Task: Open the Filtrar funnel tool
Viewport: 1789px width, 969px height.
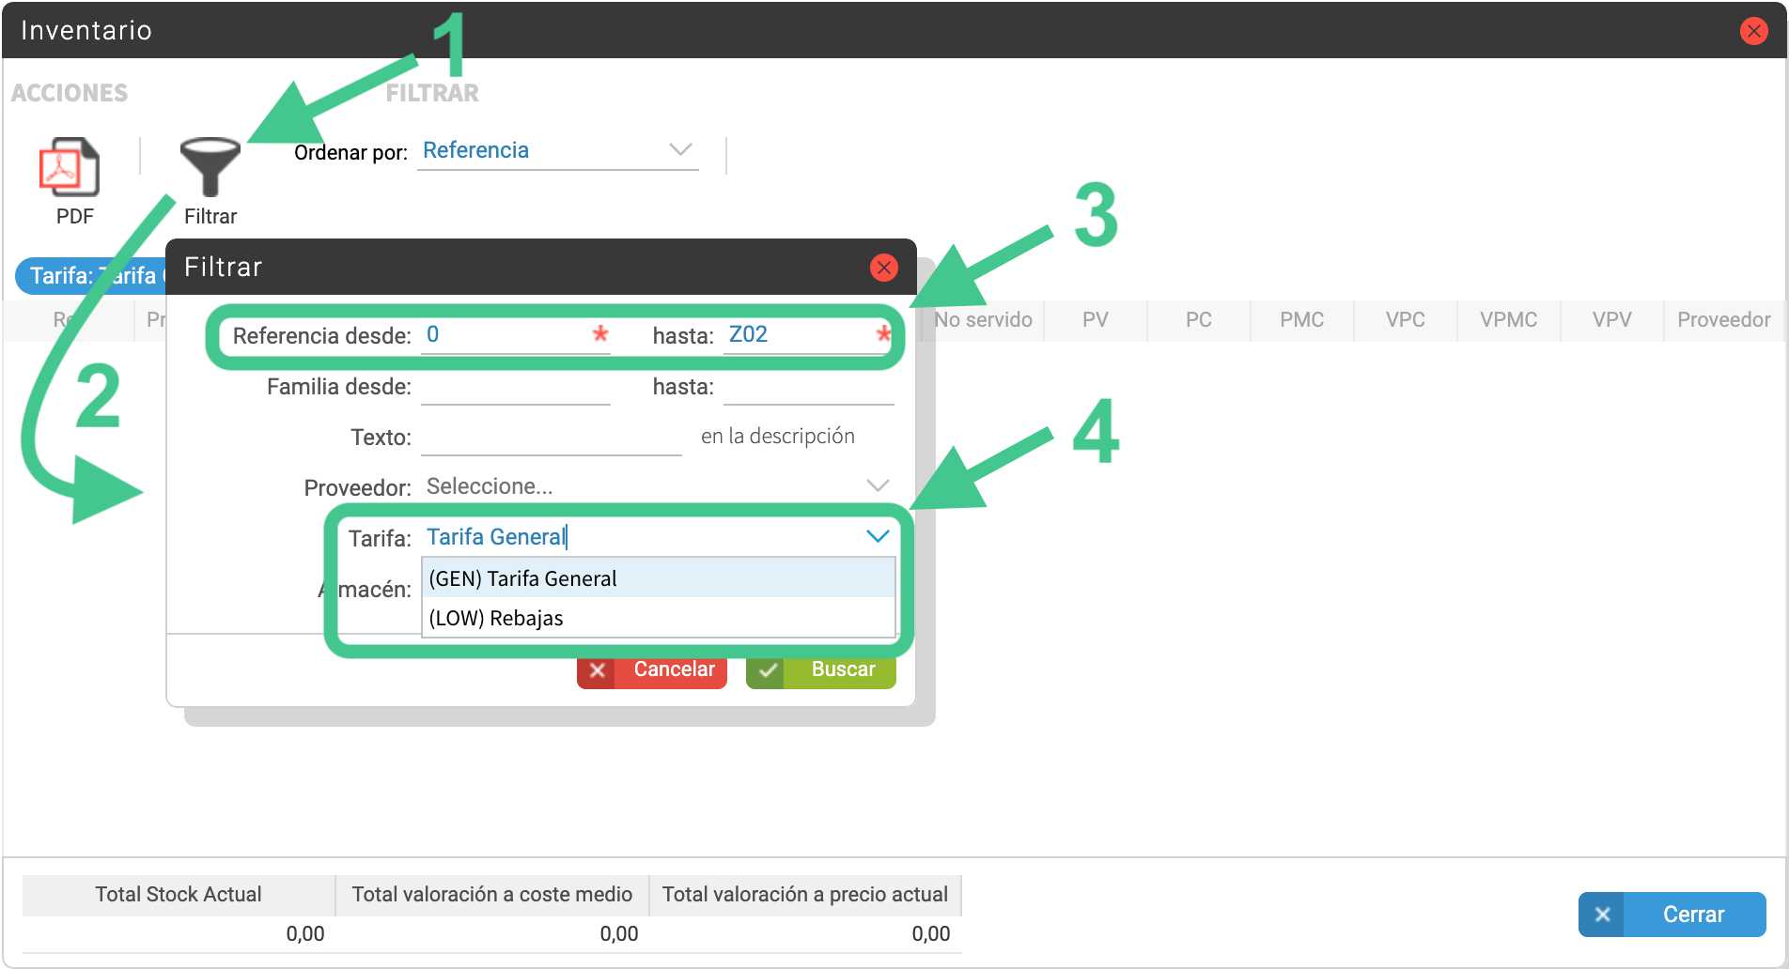Action: point(210,167)
